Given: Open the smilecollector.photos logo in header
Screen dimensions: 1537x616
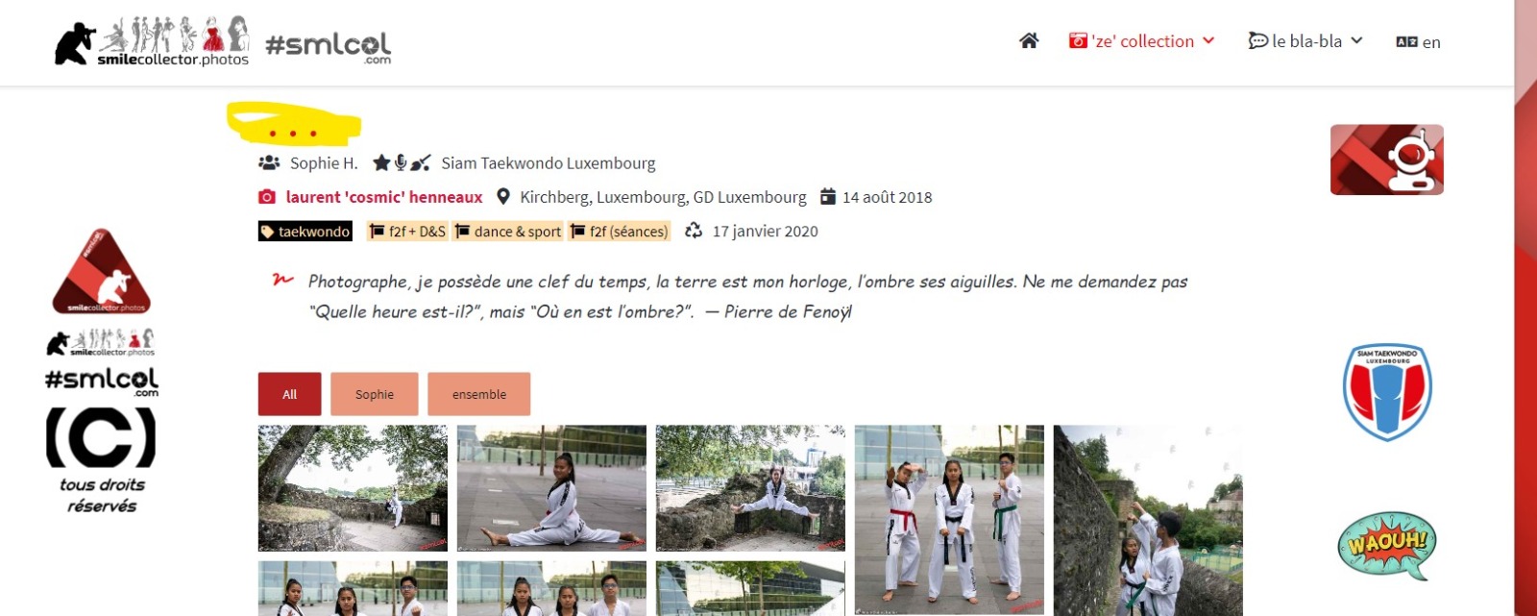Looking at the screenshot, I should coord(152,40).
